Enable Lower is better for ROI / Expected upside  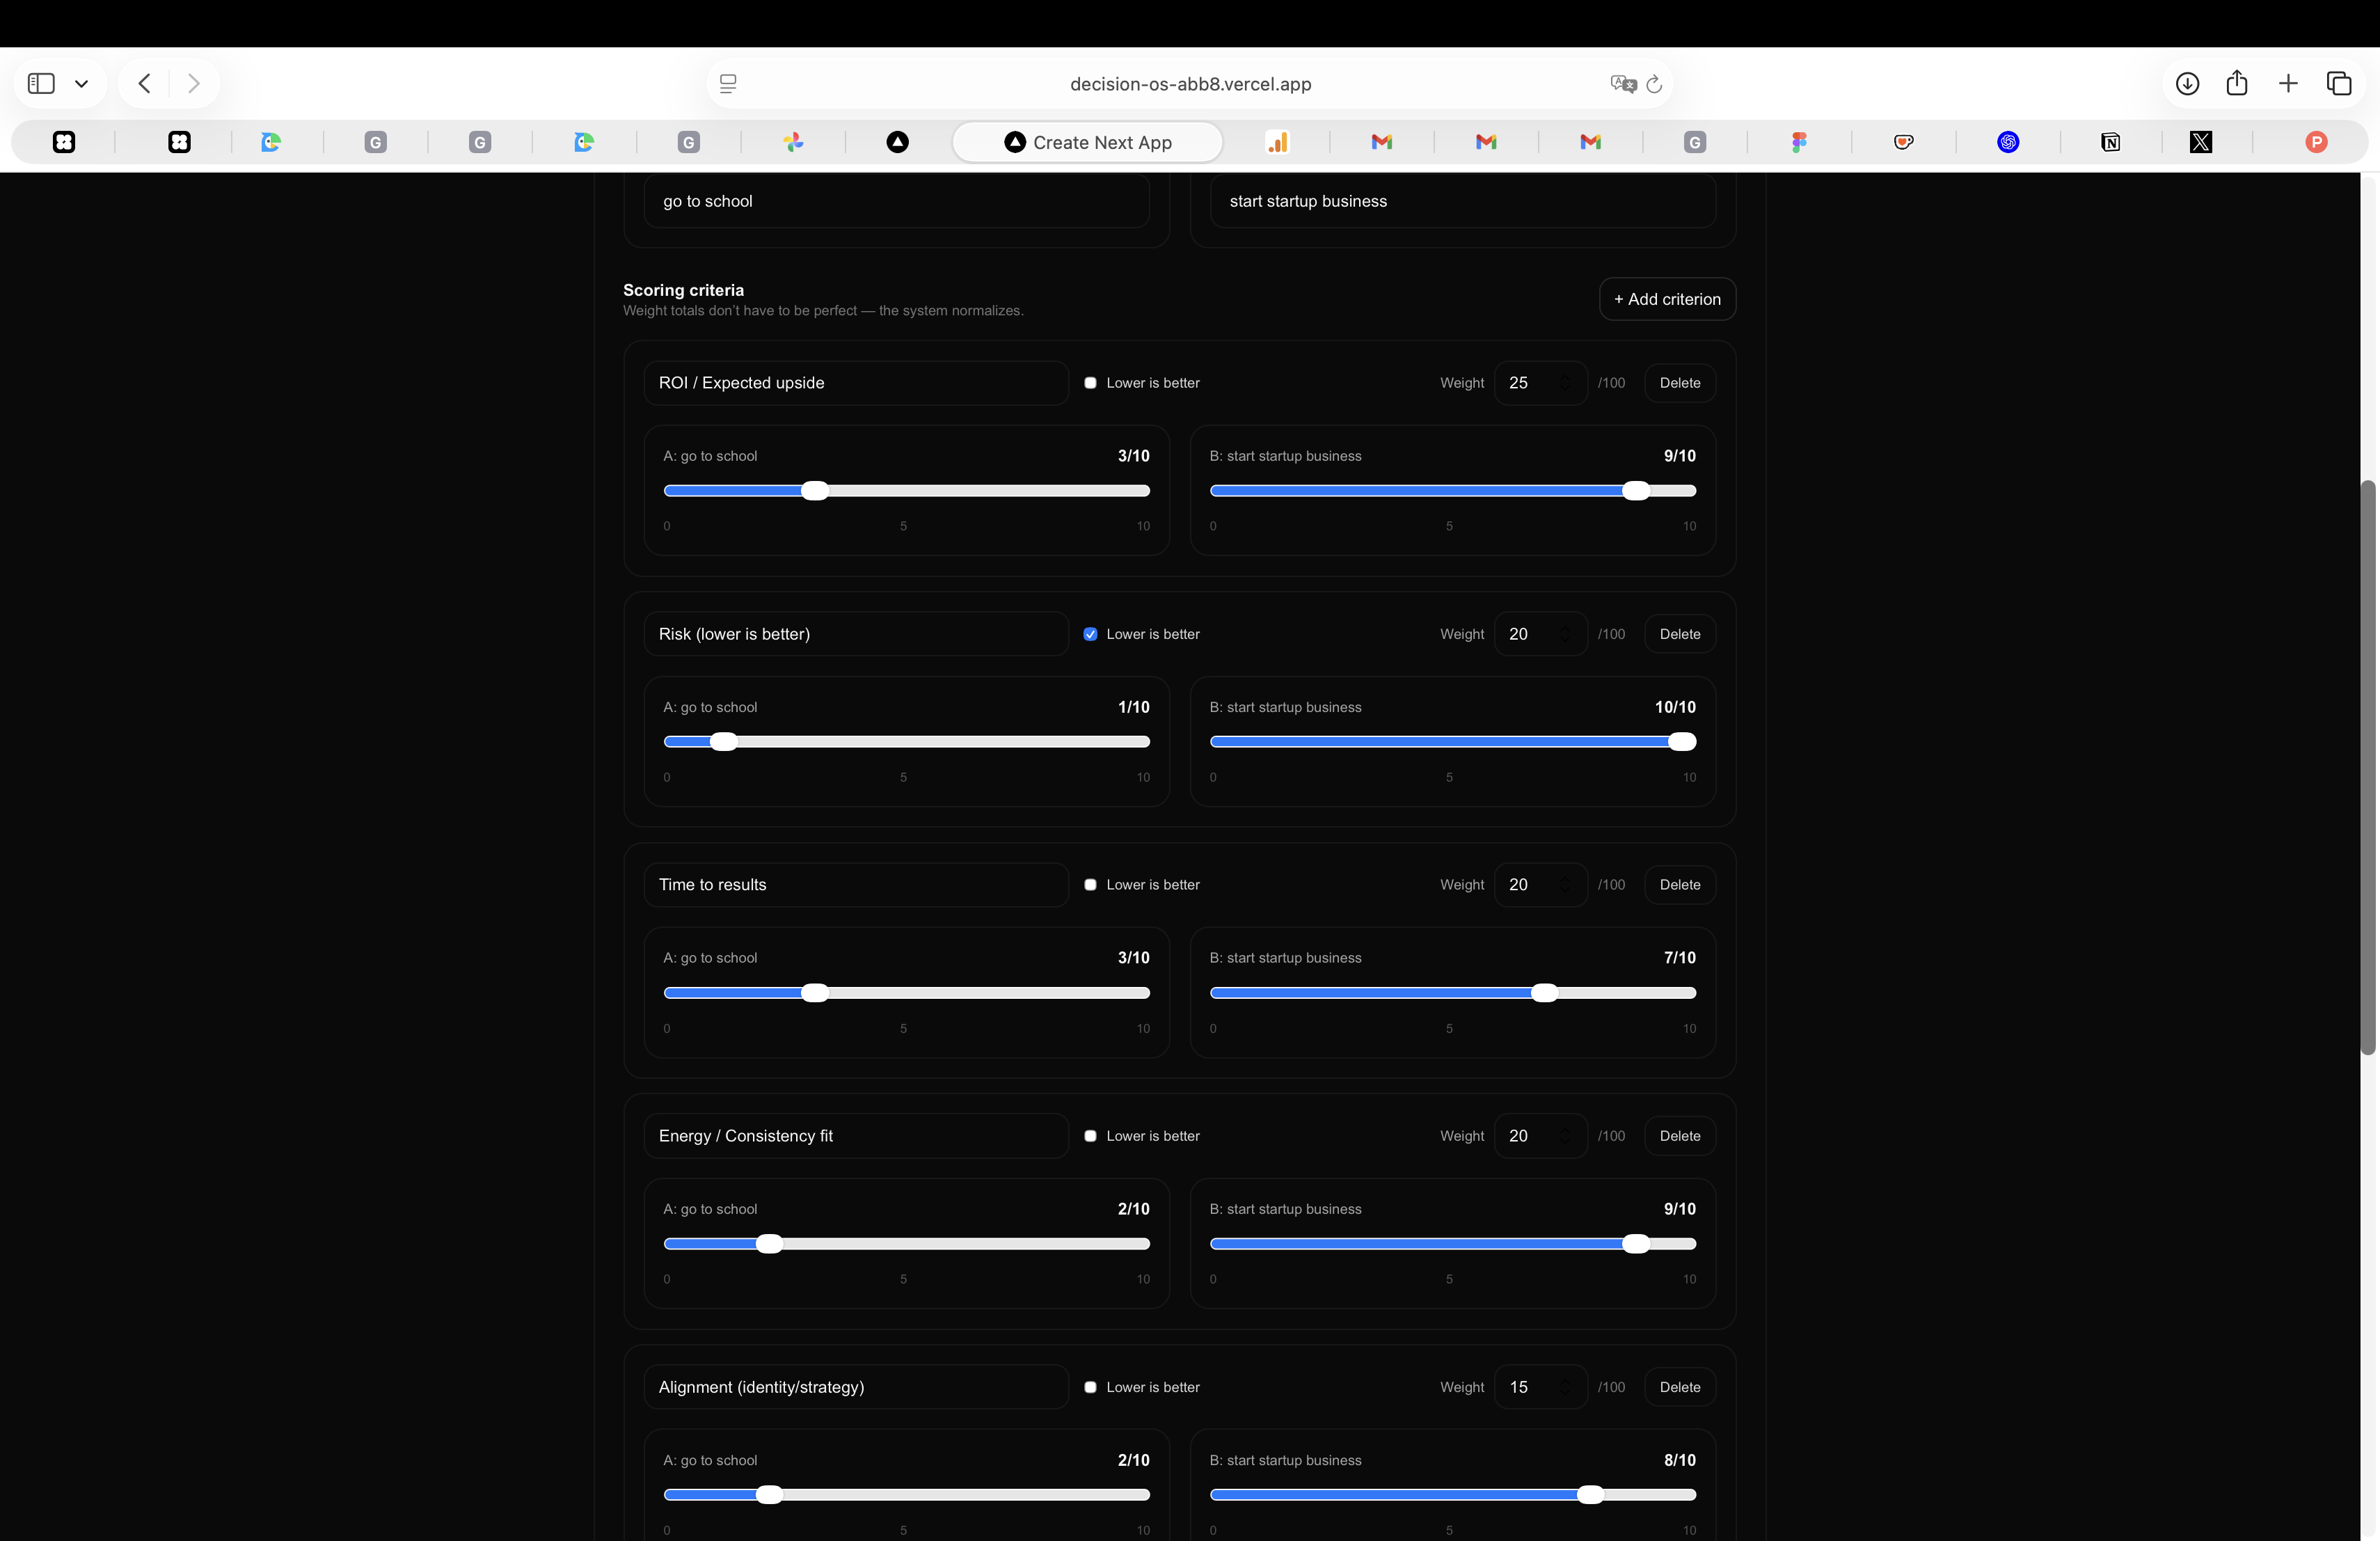1091,382
